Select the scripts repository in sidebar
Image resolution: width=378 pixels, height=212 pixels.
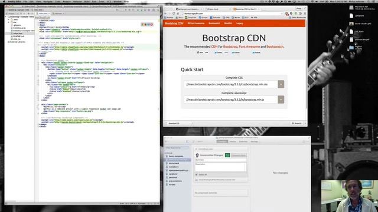[x=172, y=184]
